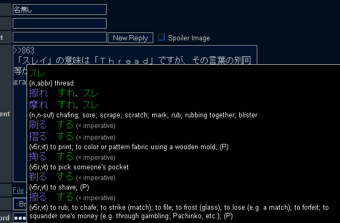Image resolution: width=340 pixels, height=223 pixels.
Task: Submit the post with New Reply button
Action: tap(130, 38)
